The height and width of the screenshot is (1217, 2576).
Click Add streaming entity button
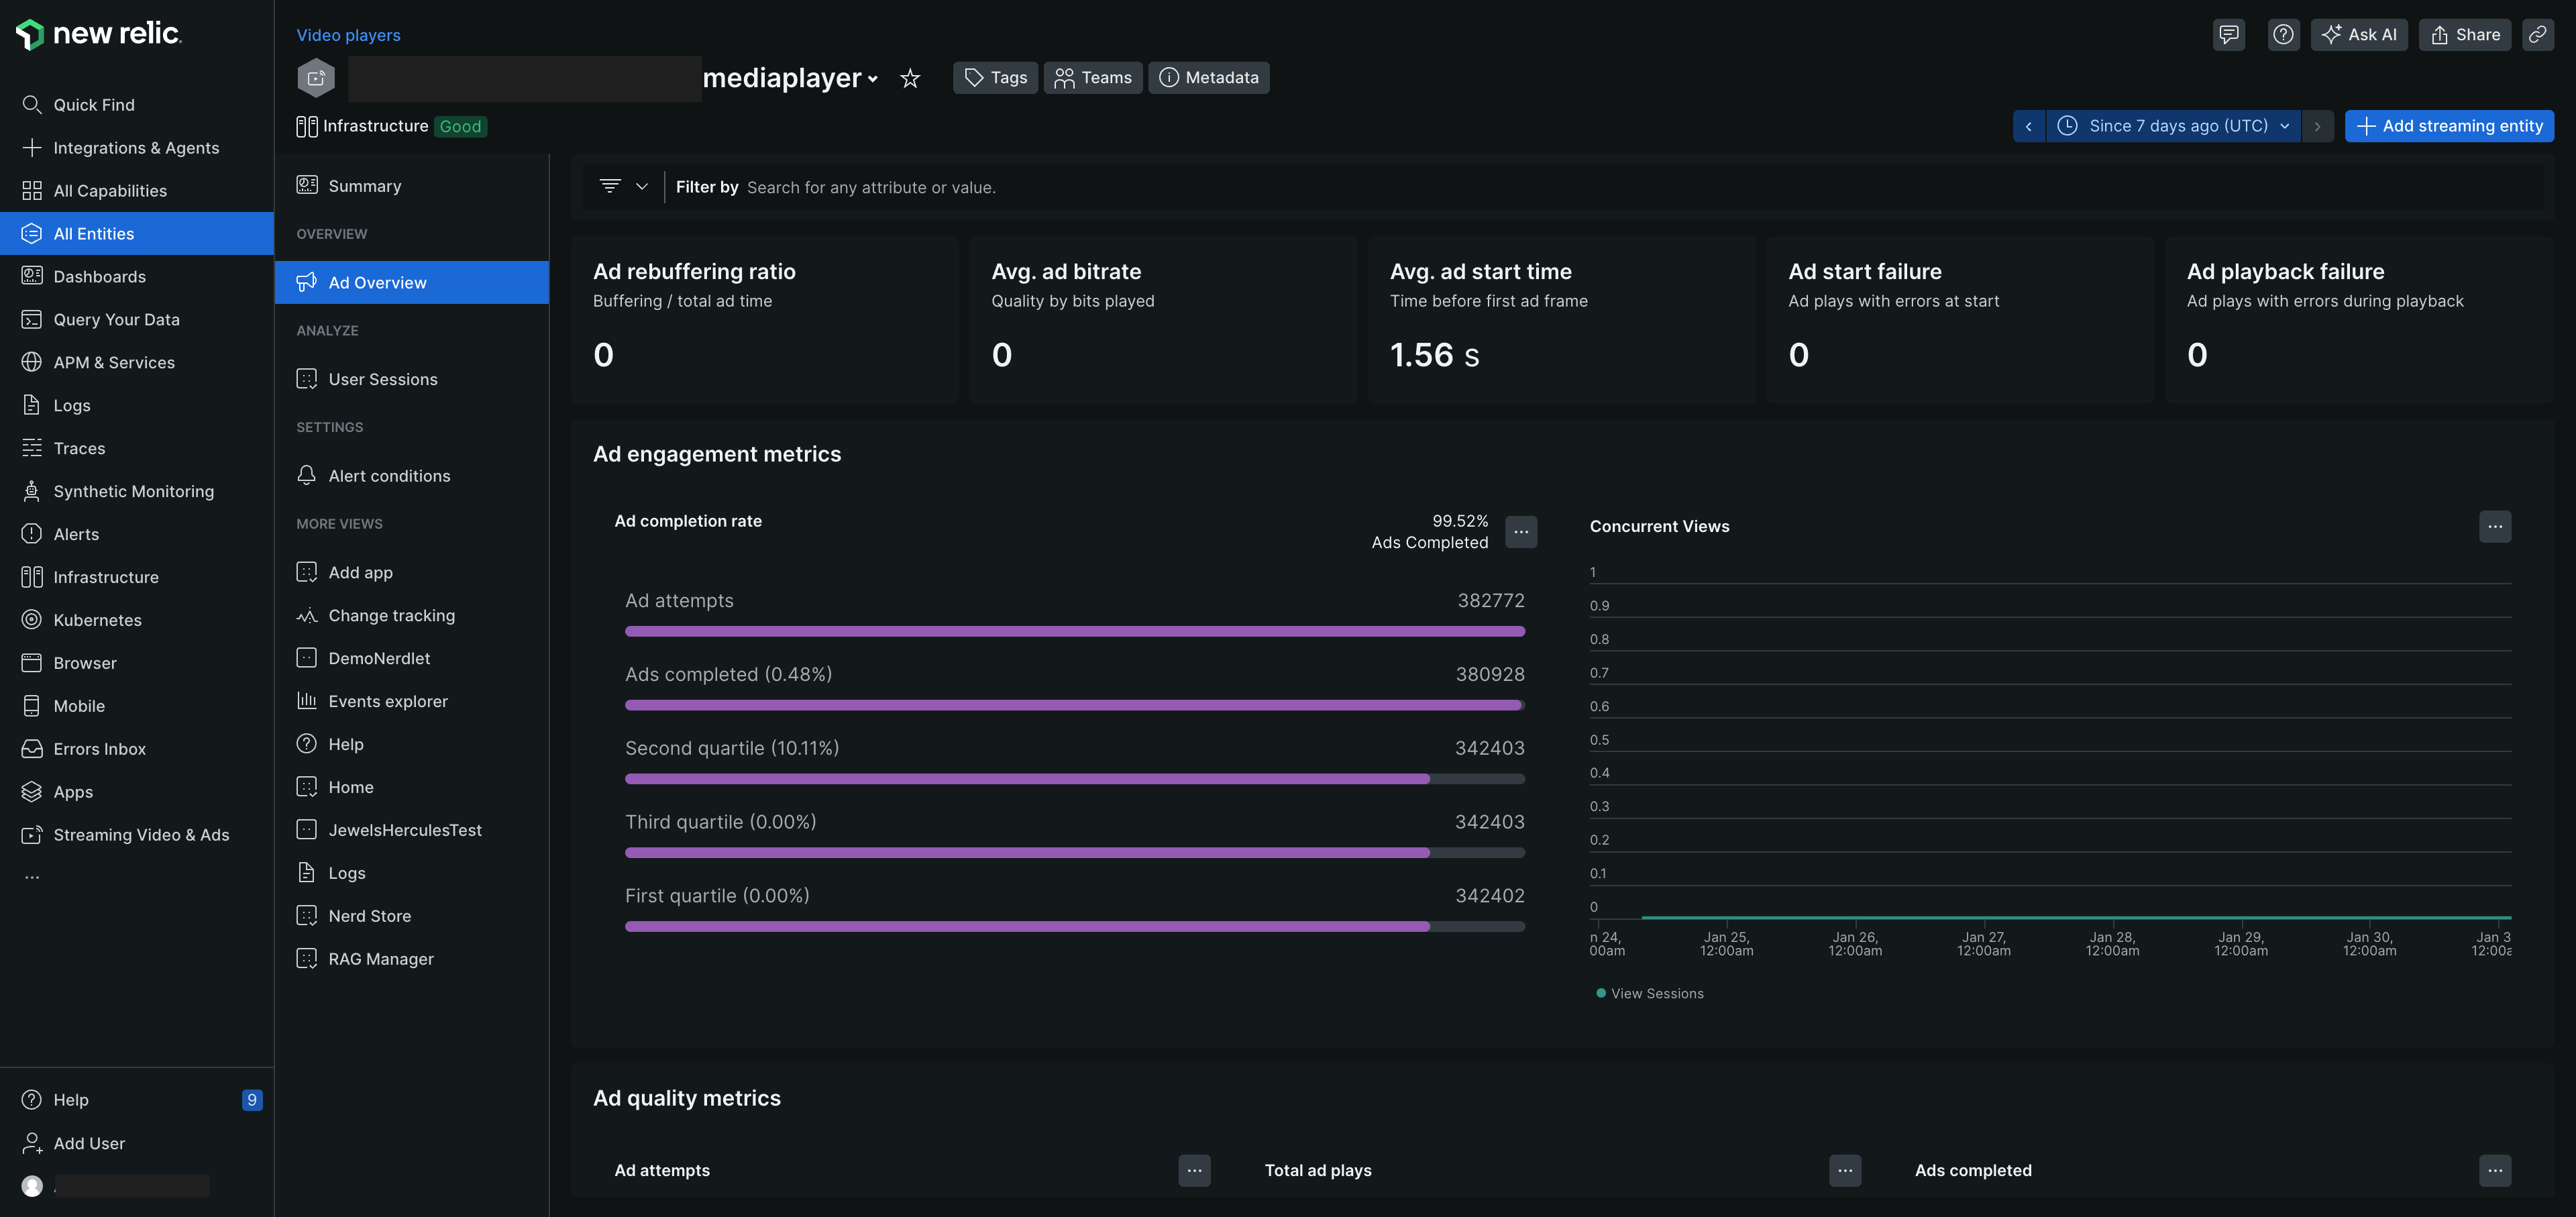(2449, 126)
